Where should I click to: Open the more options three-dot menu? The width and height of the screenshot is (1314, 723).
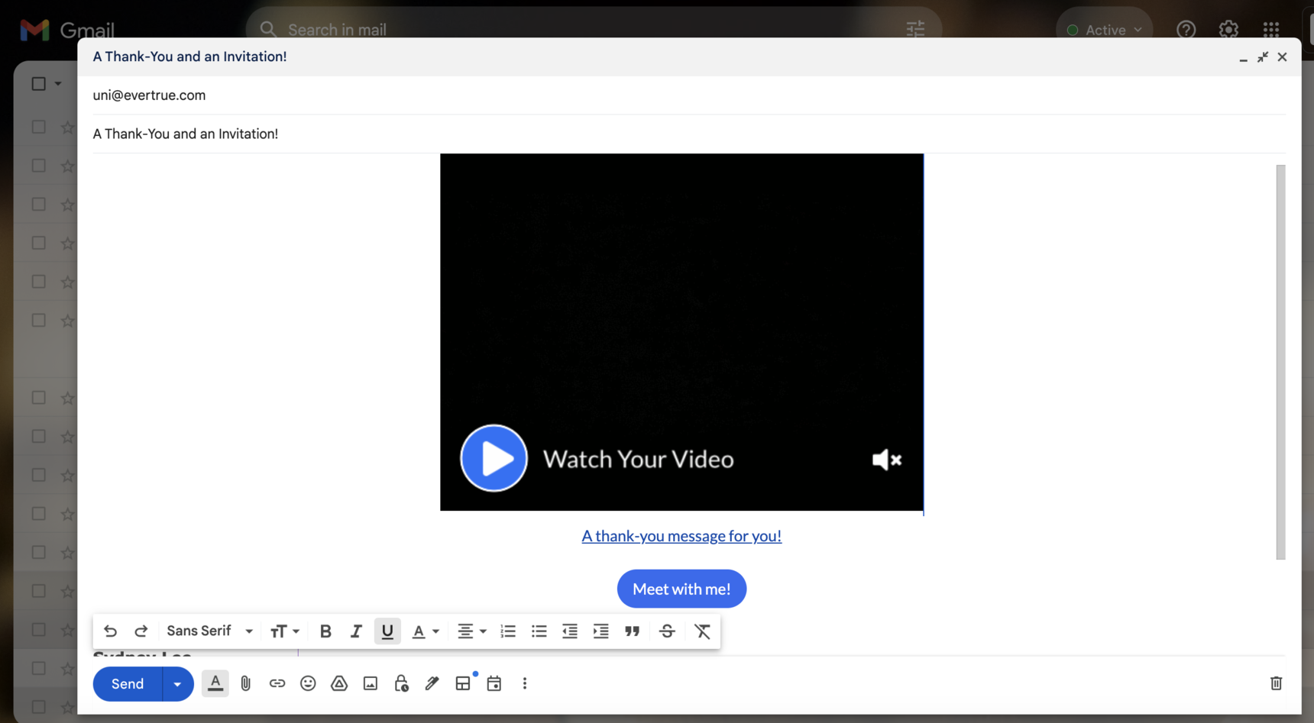pos(525,683)
